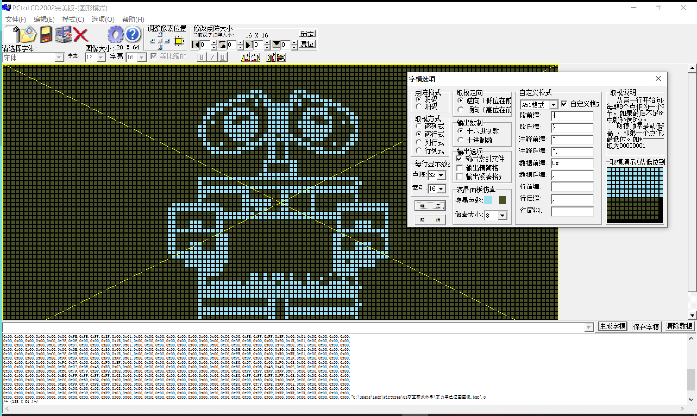Click the shift-pixels-right blue arrow
The image size is (697, 416).
tap(167, 41)
